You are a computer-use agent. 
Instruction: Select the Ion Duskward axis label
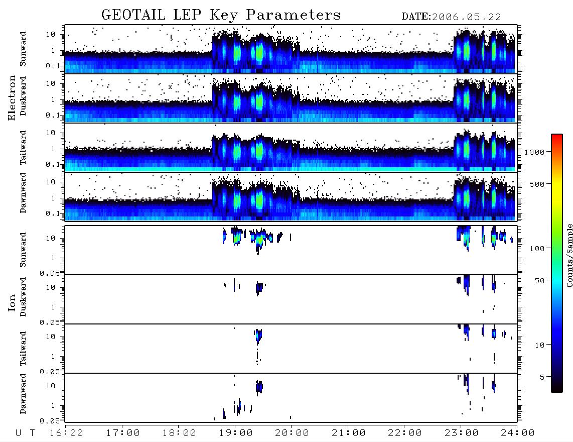click(x=23, y=297)
